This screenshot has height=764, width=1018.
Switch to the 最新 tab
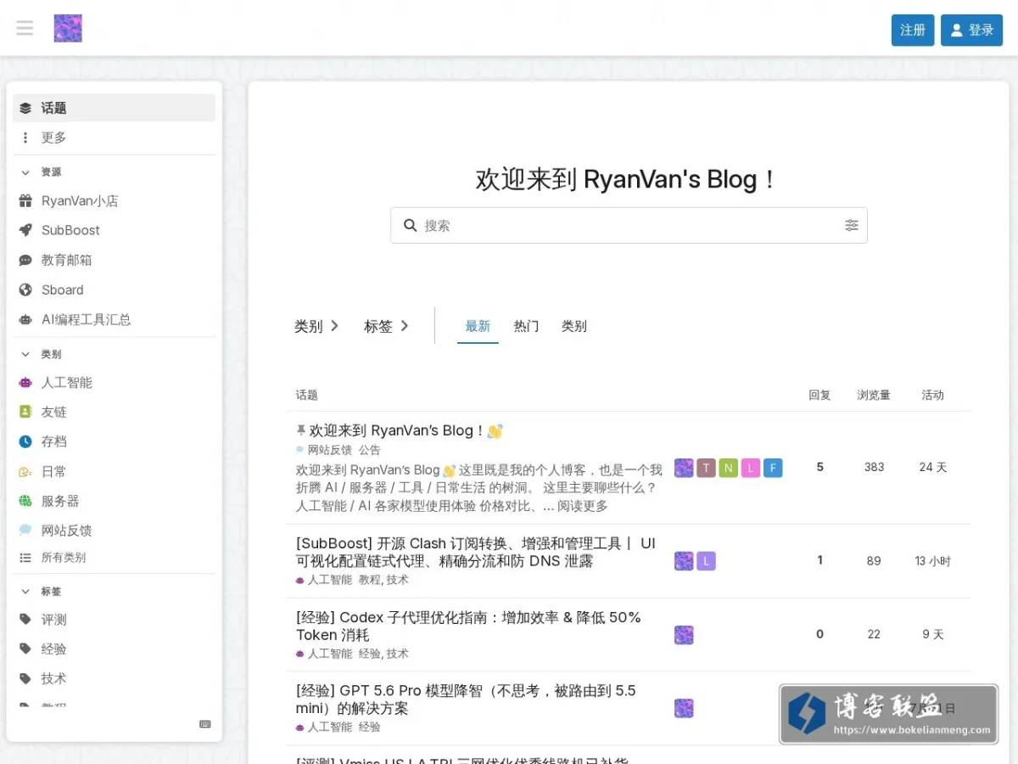coord(478,326)
